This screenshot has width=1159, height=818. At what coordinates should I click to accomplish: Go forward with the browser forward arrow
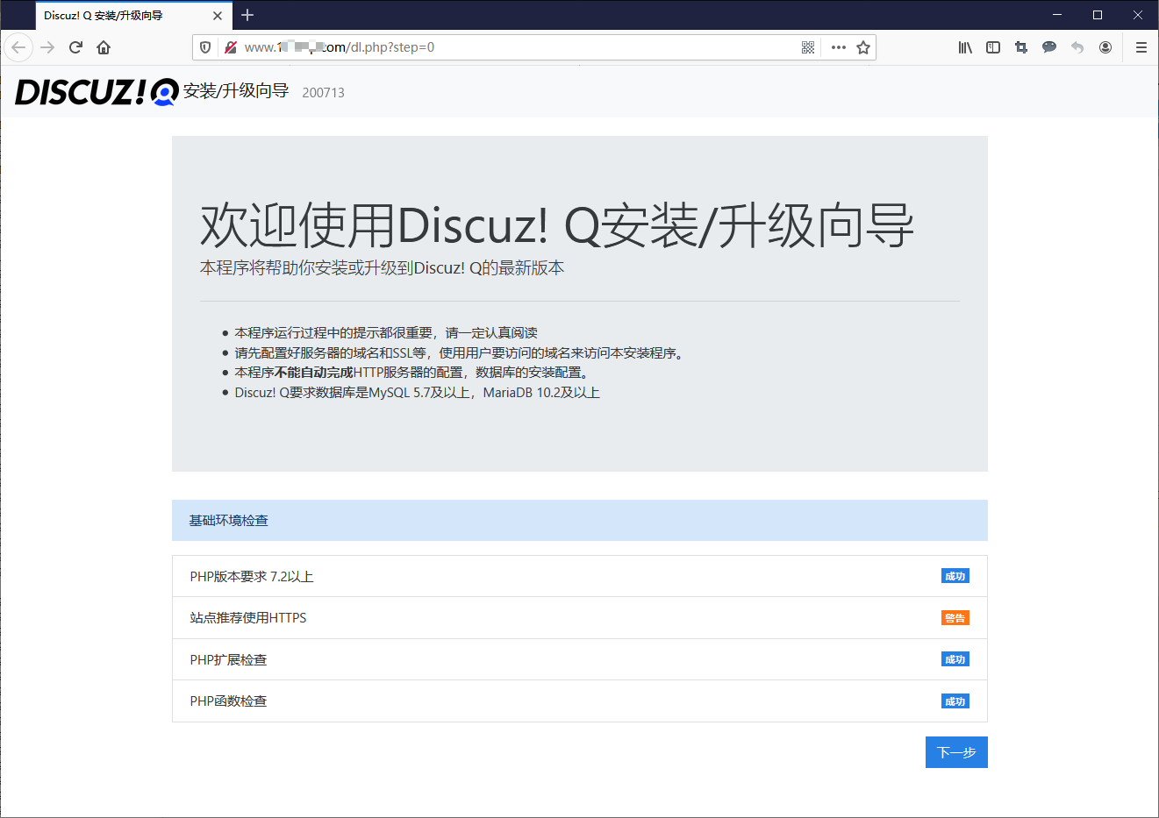click(47, 47)
